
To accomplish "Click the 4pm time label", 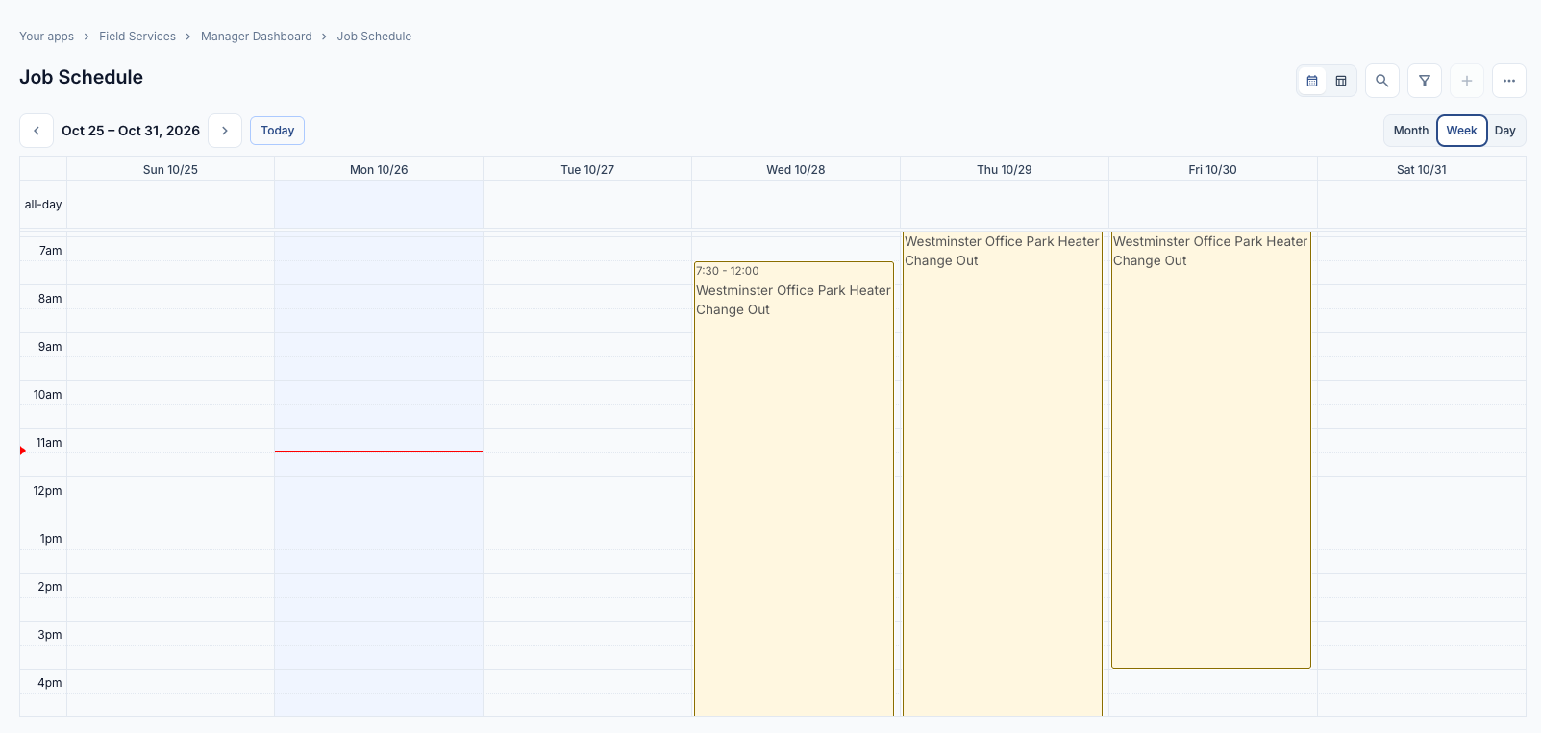I will [50, 683].
